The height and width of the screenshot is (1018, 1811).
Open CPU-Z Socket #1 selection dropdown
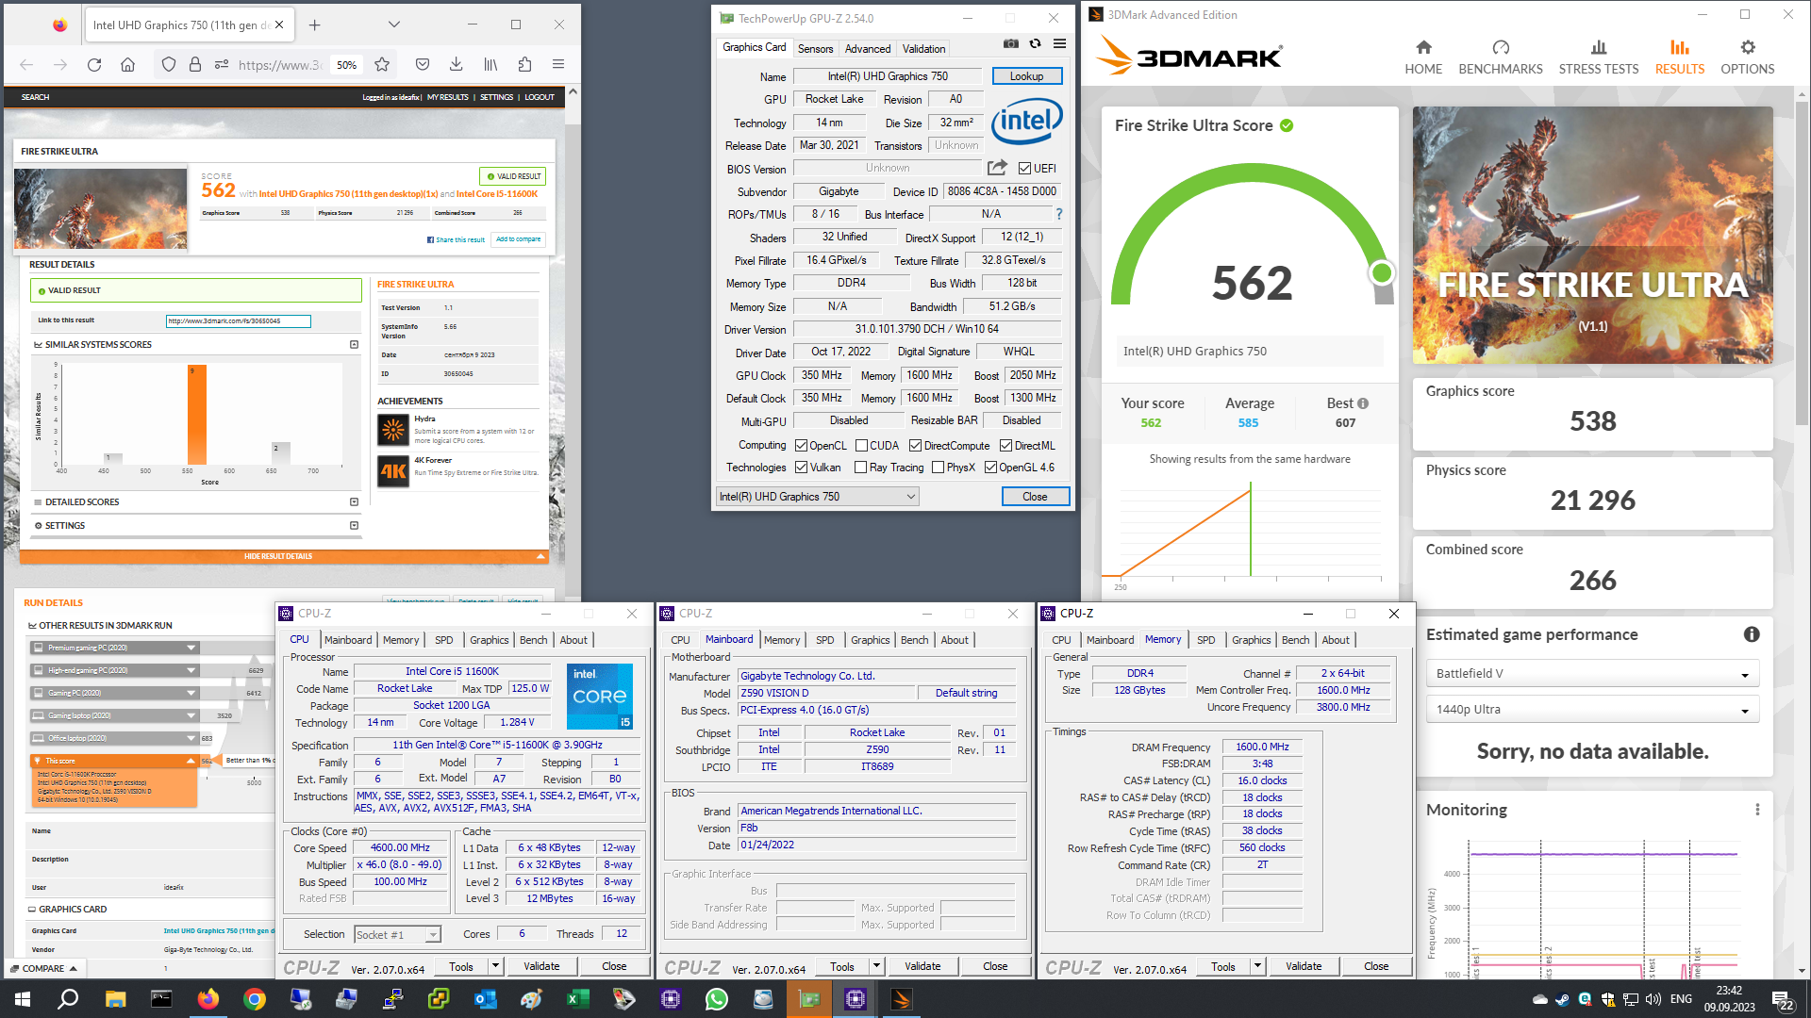tap(397, 935)
